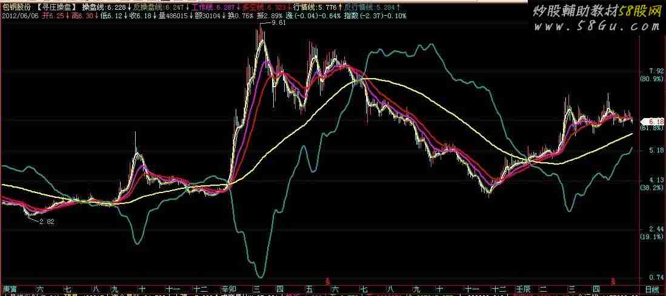Click the turnover rate 换0.76%
The height and width of the screenshot is (296, 666).
point(241,16)
